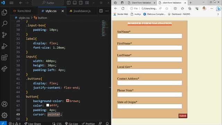Open the multi.js bookmark
Image resolution: width=222 pixels, height=125 pixels.
point(136,14)
